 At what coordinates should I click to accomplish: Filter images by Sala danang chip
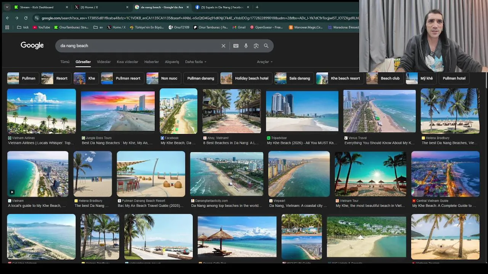[x=294, y=78]
